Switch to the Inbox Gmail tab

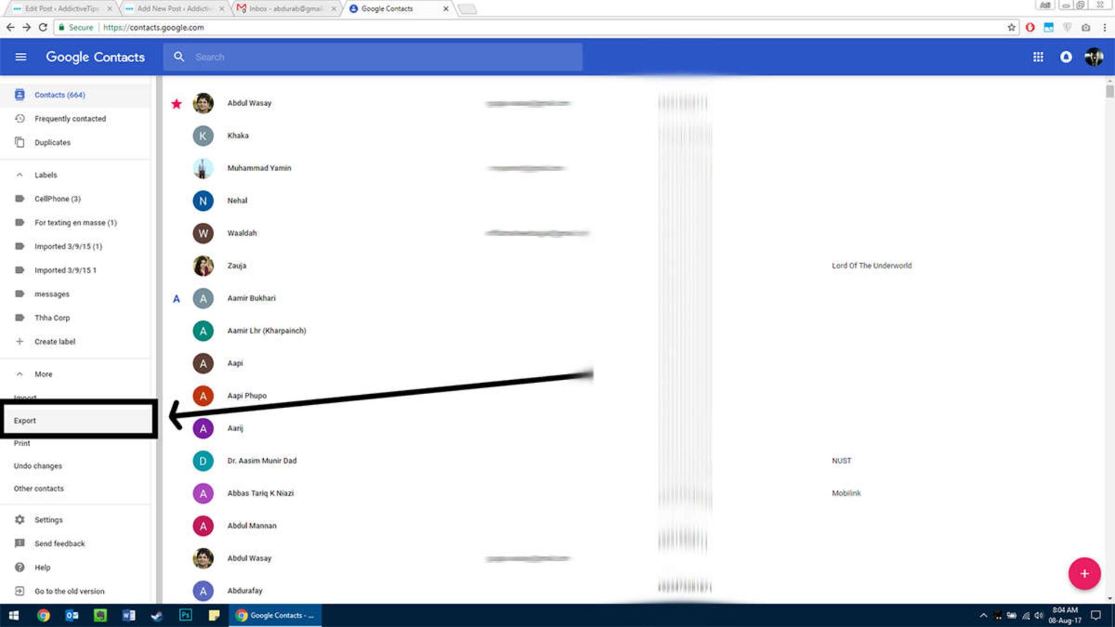287,9
